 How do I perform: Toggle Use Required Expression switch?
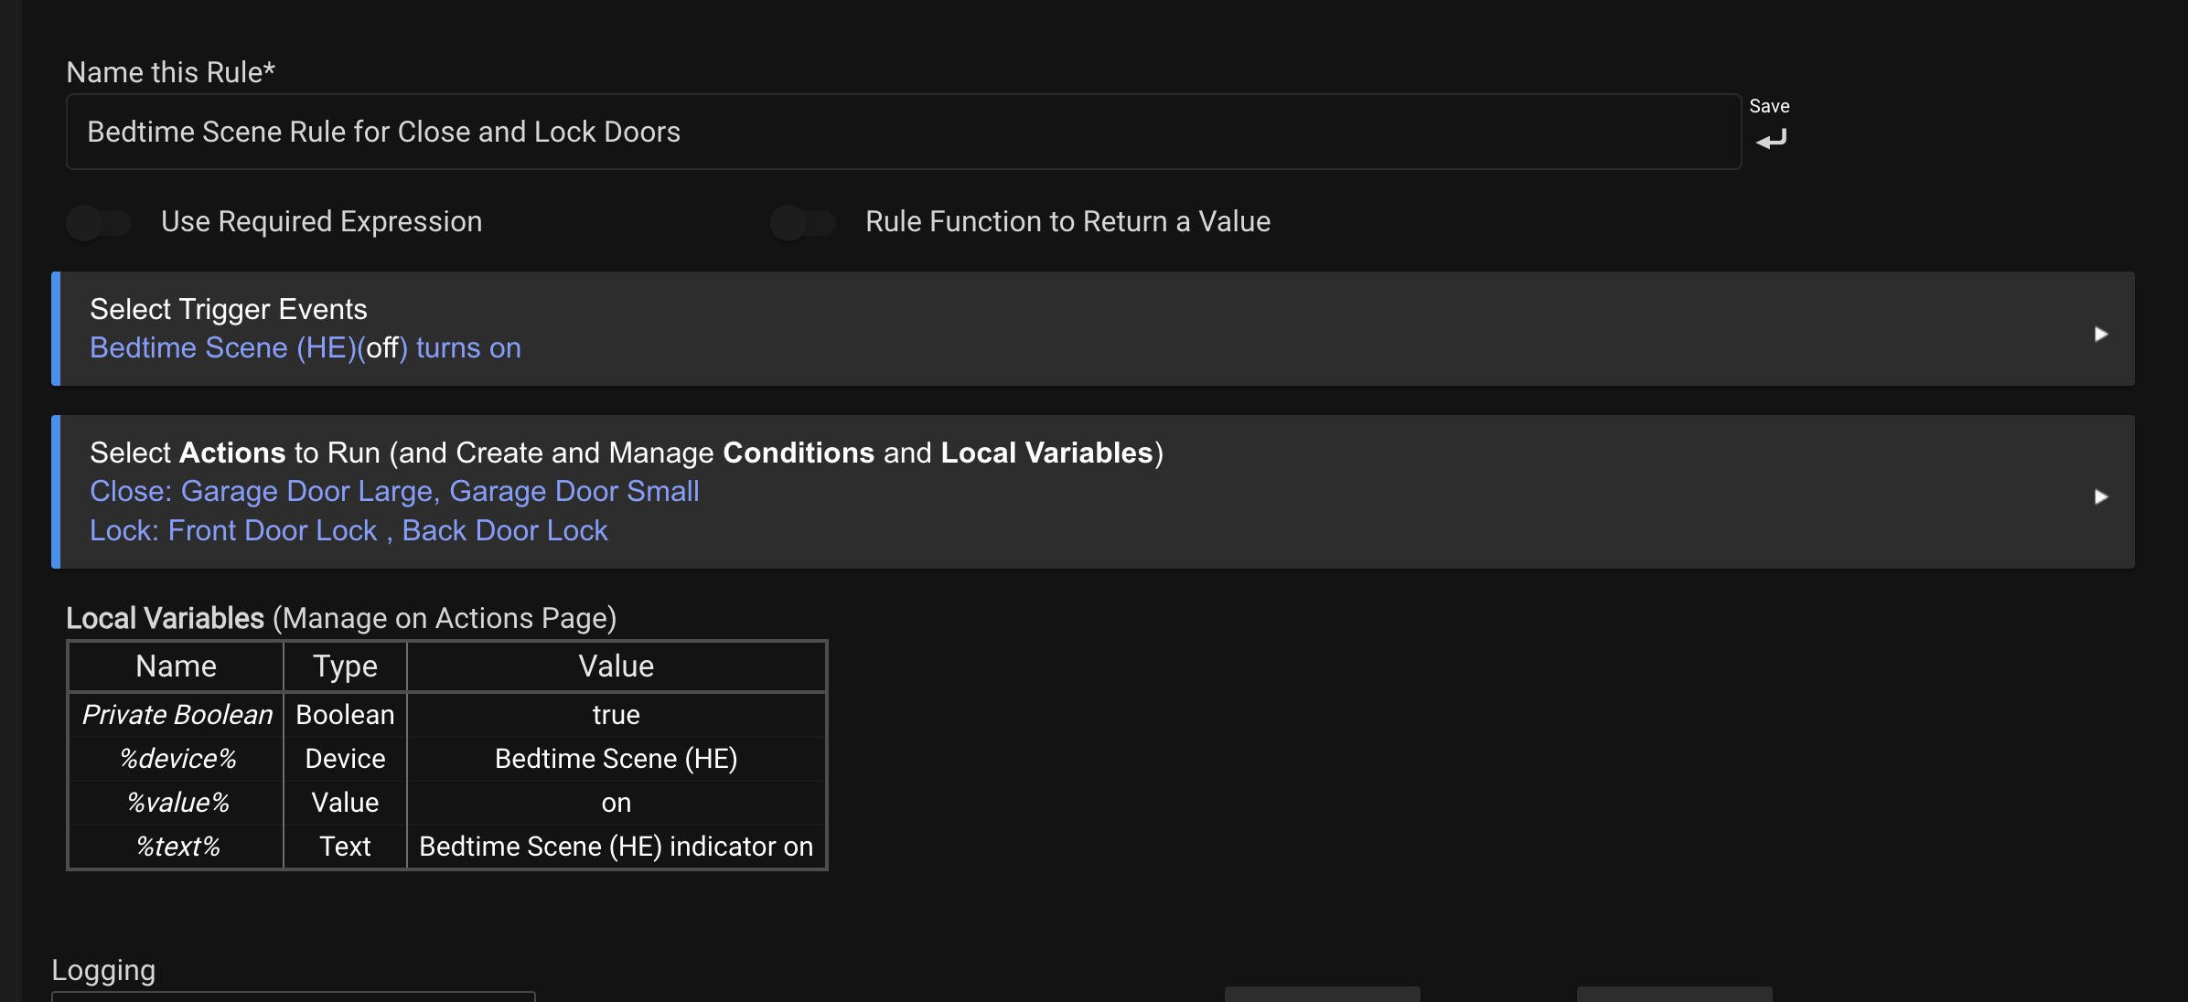[x=99, y=222]
